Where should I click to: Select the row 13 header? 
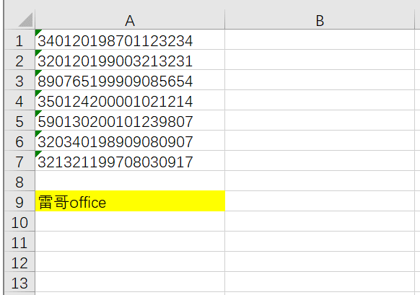(x=19, y=282)
